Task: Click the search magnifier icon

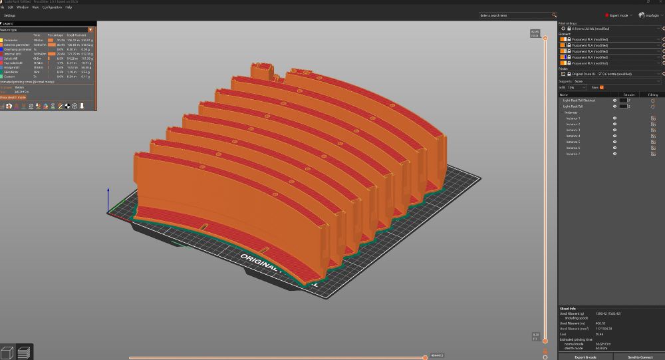Action: coord(554,15)
